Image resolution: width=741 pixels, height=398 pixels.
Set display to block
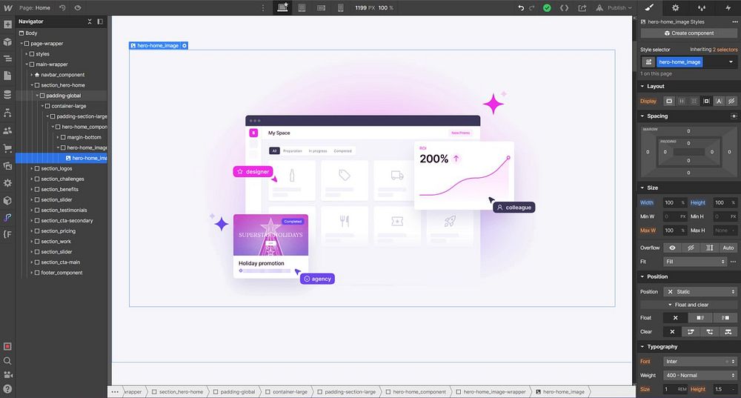[x=669, y=101]
